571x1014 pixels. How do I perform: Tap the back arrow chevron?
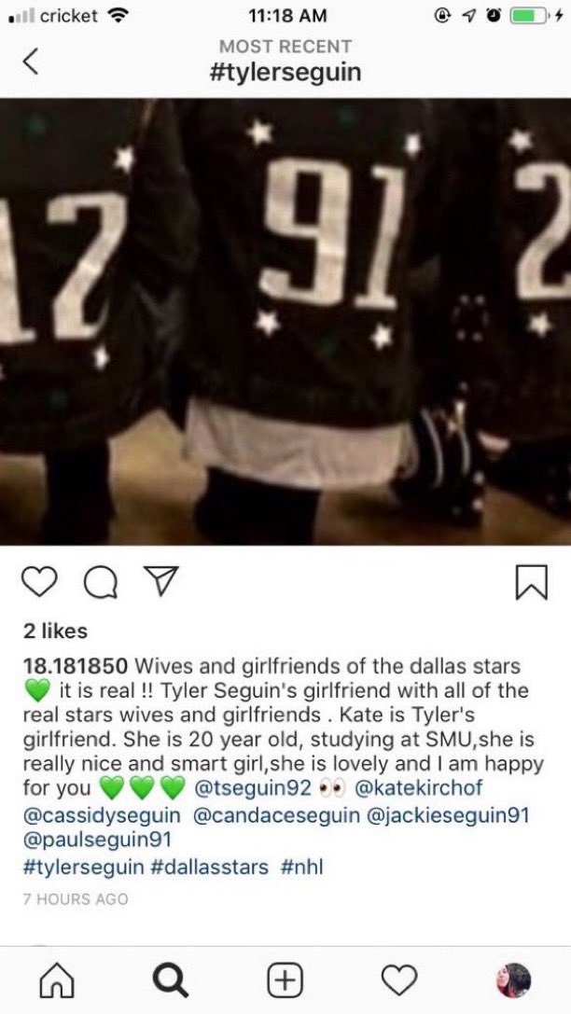30,62
